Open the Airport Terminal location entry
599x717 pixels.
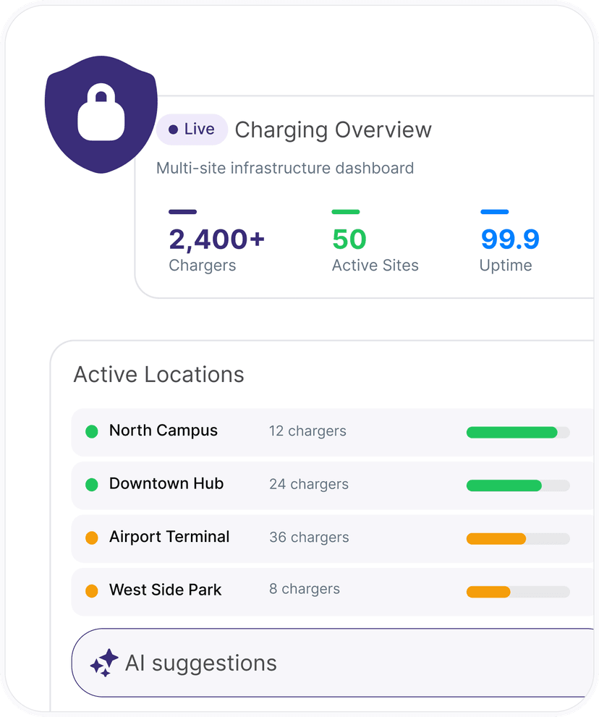pyautogui.click(x=333, y=538)
